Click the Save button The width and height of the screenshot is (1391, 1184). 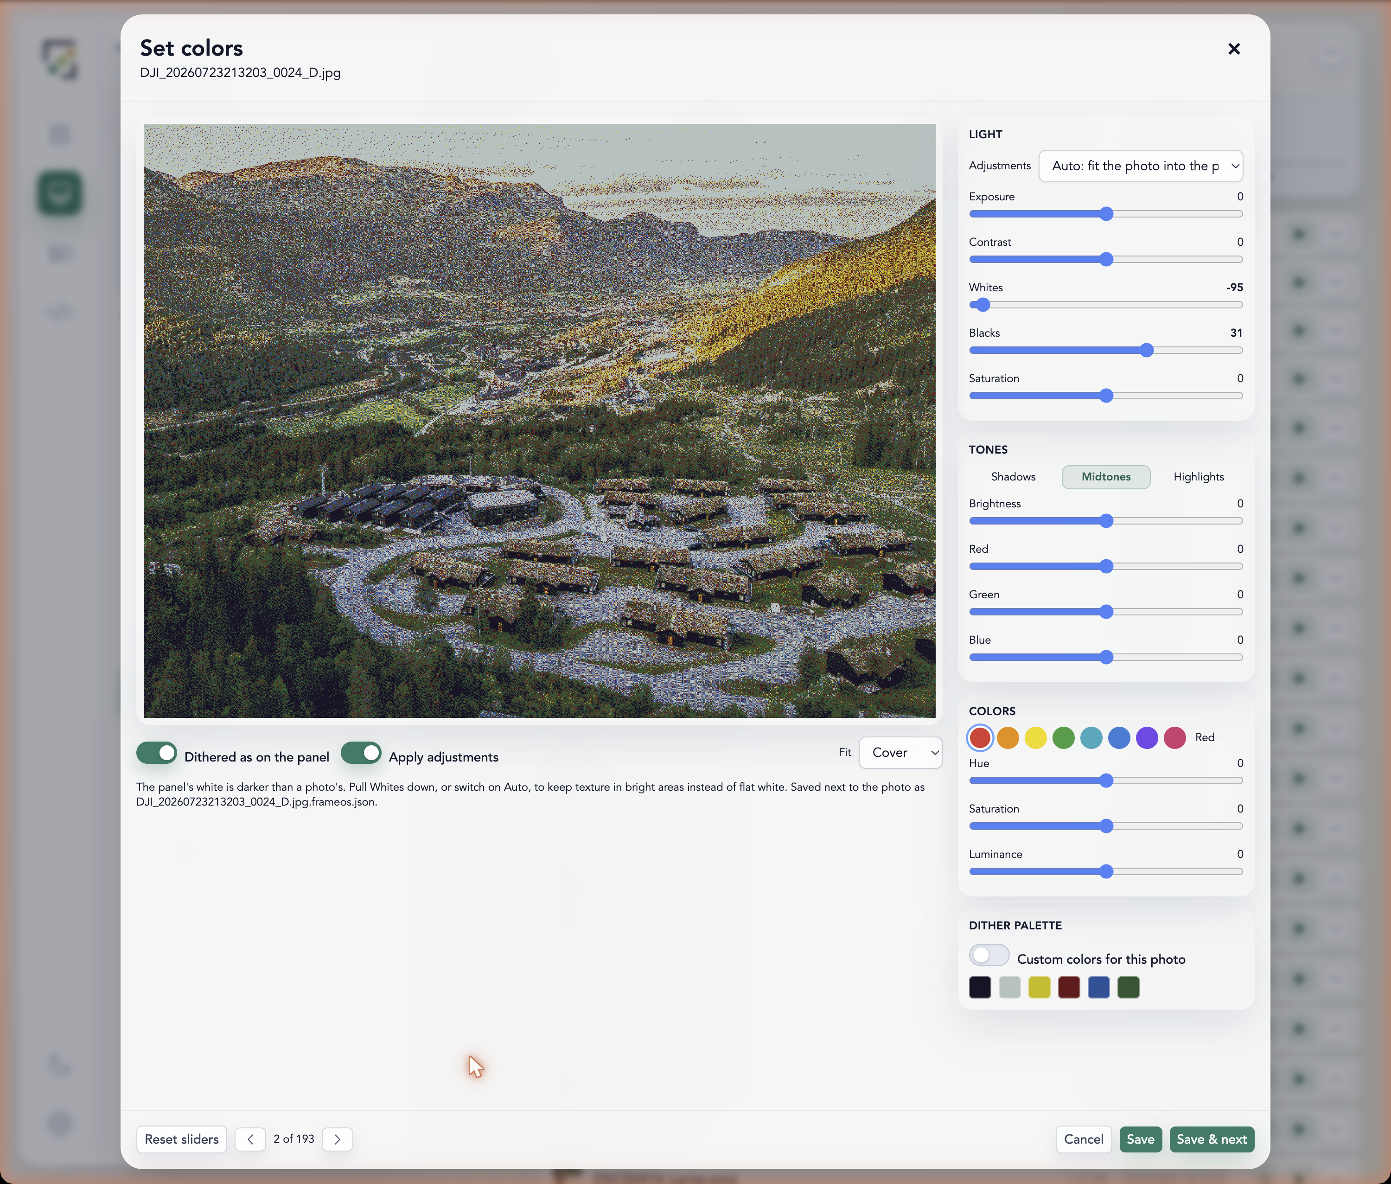pyautogui.click(x=1141, y=1139)
